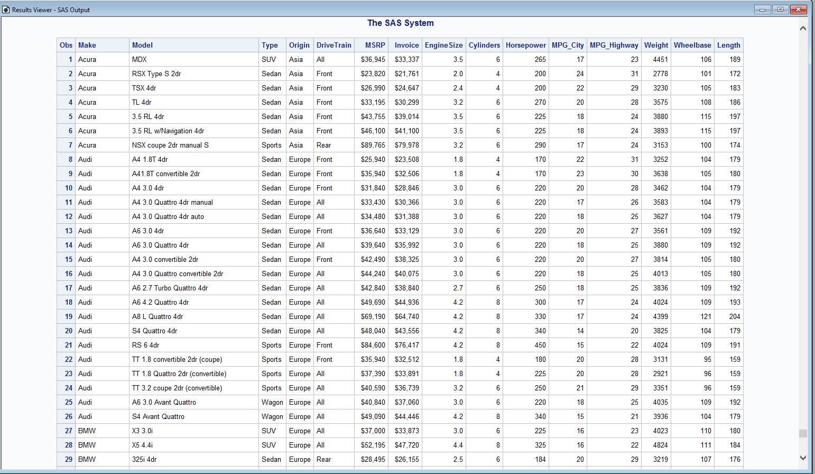Select the NSX coupe 2dr manual S cell
Screen dimensions: 815x474
[x=170, y=145]
